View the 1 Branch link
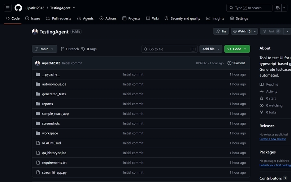This screenshot has width=291, height=182. click(x=70, y=49)
